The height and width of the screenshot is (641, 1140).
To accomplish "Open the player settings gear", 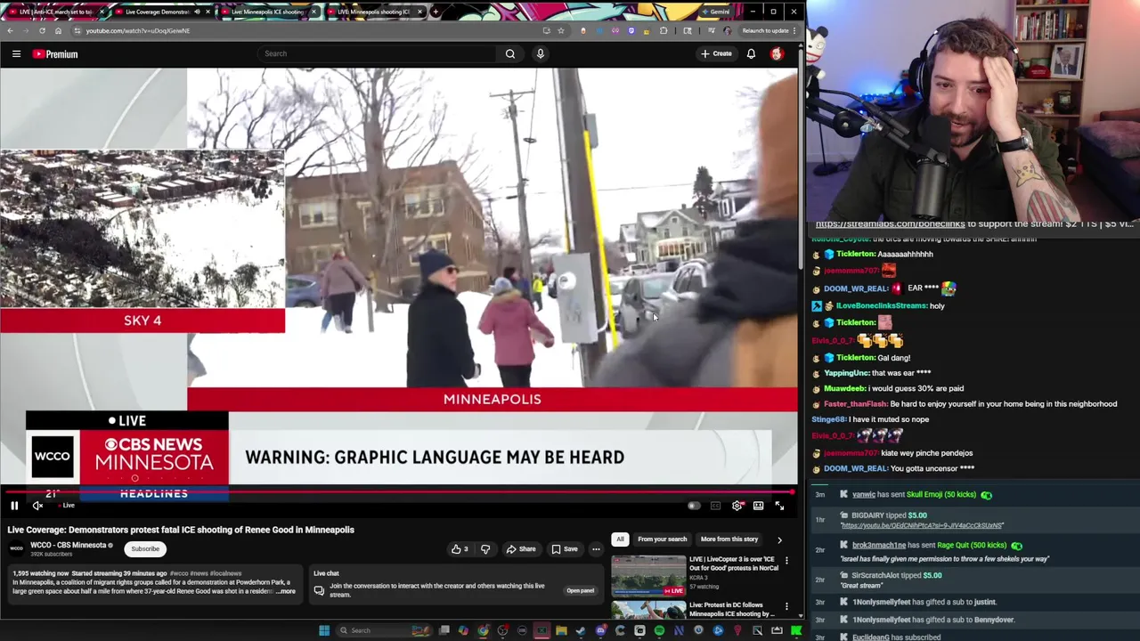I will pos(737,506).
